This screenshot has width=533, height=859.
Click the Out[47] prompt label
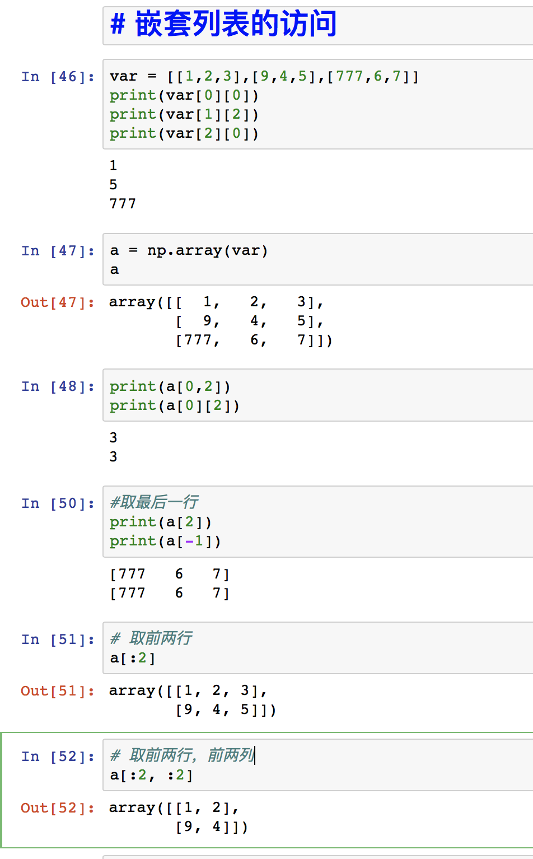click(57, 302)
